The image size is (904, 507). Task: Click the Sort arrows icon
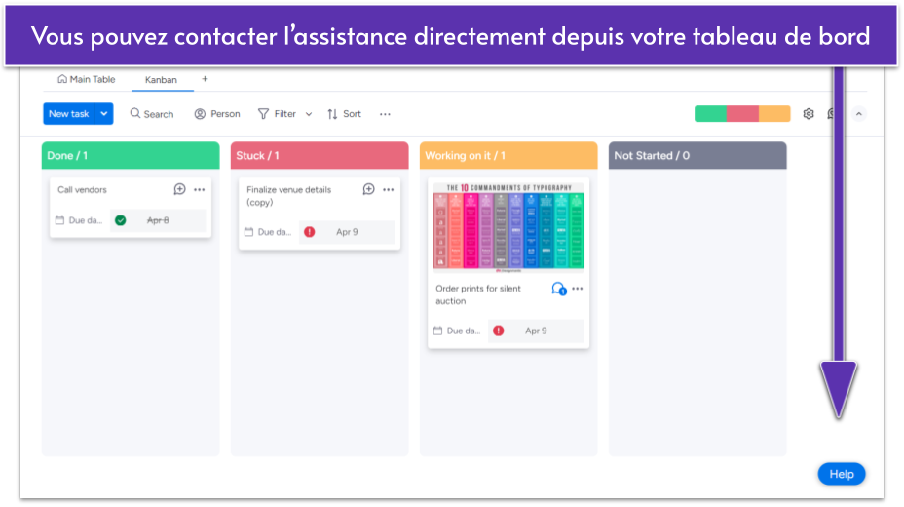tap(332, 114)
